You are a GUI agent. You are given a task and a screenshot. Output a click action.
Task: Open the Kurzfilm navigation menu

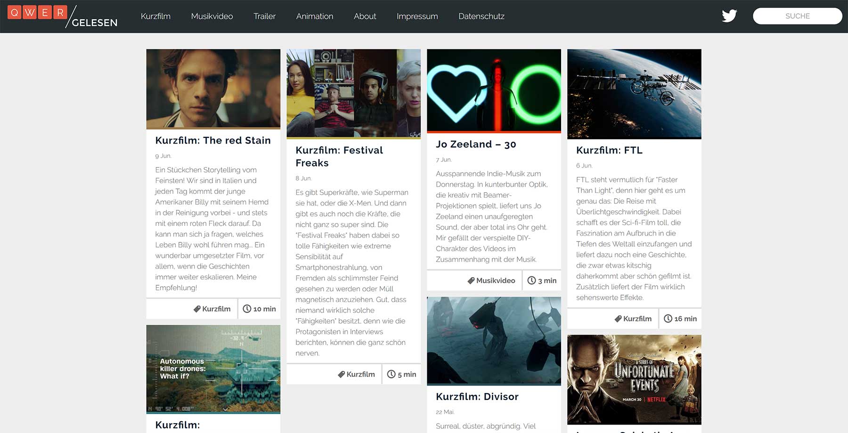155,16
